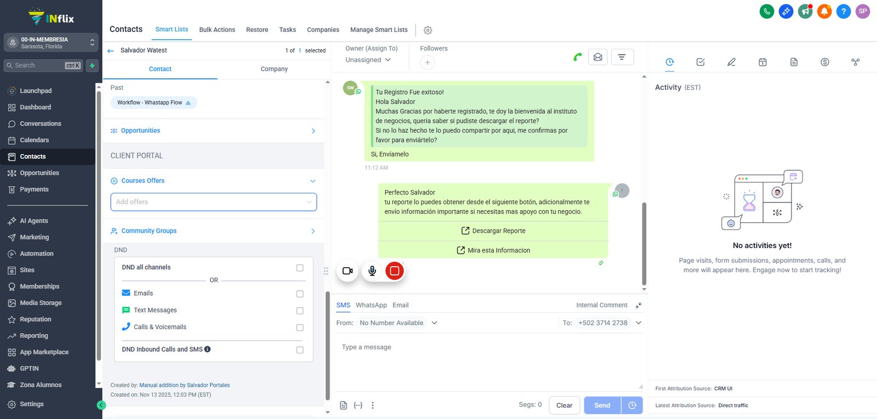Enable DND all channels checkbox
877x419 pixels.
click(300, 268)
